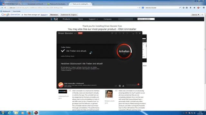The image size is (206, 115).
Task: Open the media player taskbar icon
Action: (23, 113)
